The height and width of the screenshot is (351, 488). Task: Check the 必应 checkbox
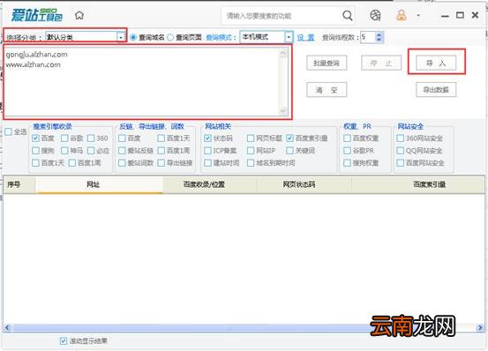click(x=91, y=151)
